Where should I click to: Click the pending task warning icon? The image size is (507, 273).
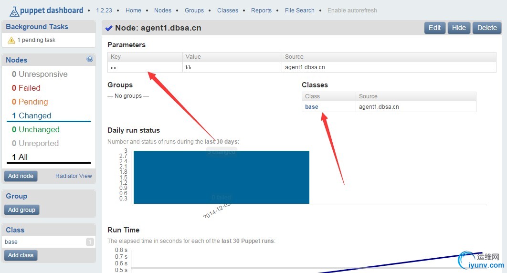click(x=11, y=40)
